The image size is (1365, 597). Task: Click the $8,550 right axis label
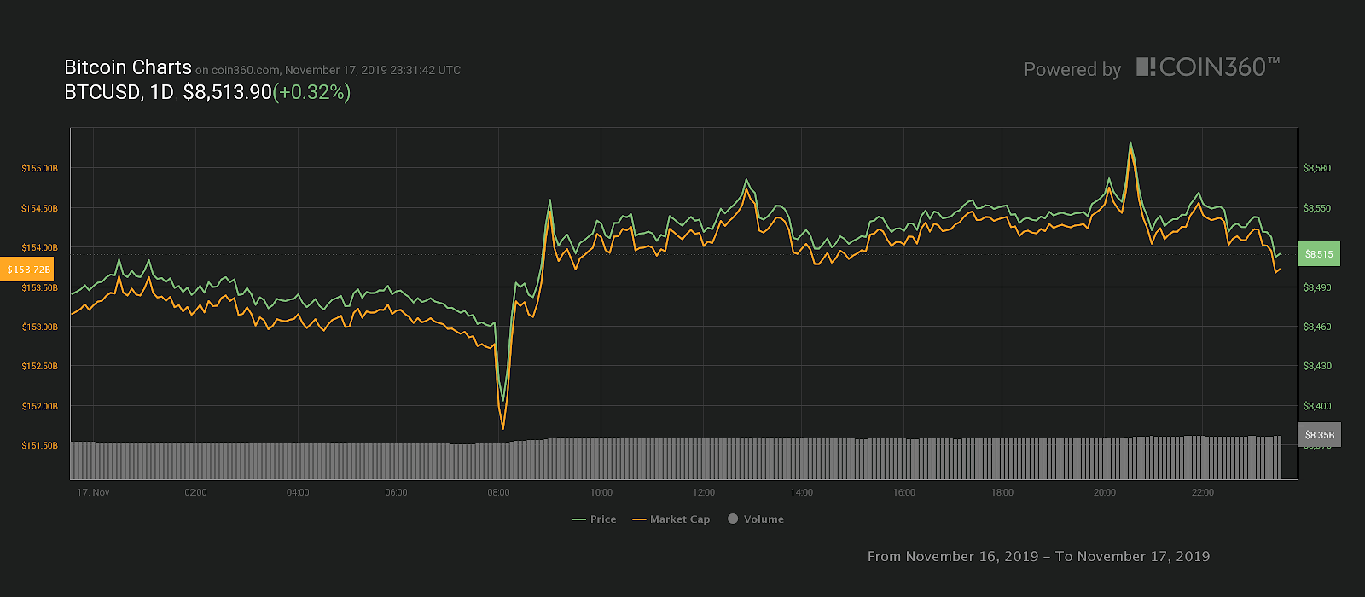coord(1317,208)
